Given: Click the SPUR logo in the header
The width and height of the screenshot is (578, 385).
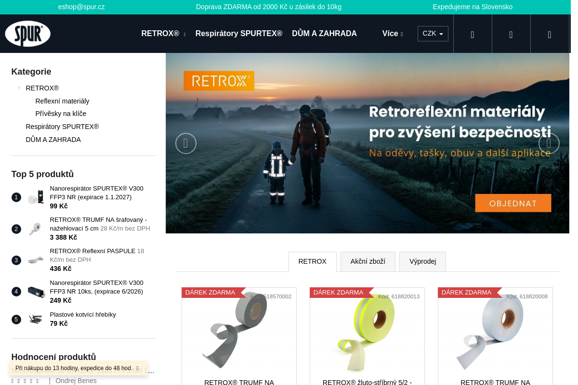Looking at the screenshot, I should coord(28,34).
